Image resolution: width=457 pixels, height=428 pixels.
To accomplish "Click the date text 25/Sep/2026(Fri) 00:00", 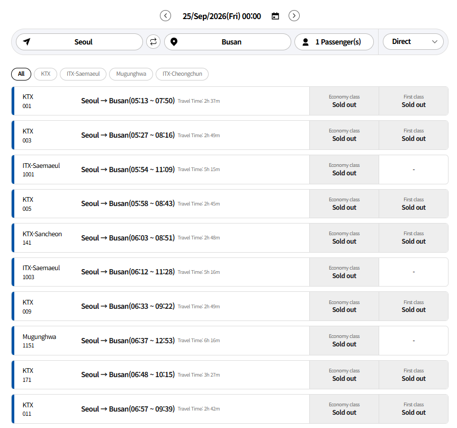I will [222, 16].
